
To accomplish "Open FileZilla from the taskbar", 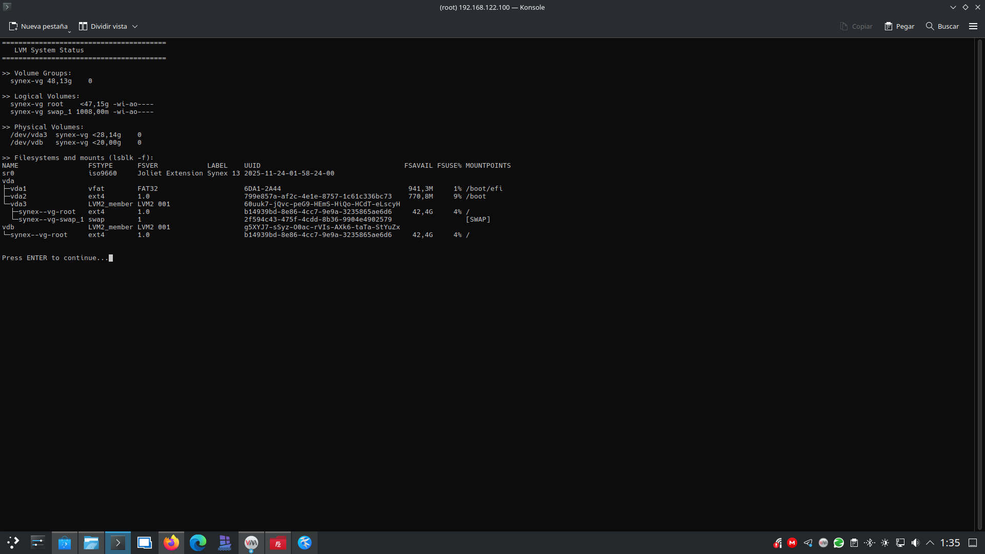I will (278, 543).
